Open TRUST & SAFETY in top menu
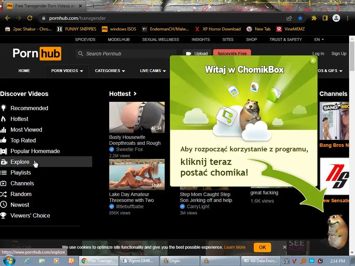The height and width of the screenshot is (266, 355). (x=286, y=39)
